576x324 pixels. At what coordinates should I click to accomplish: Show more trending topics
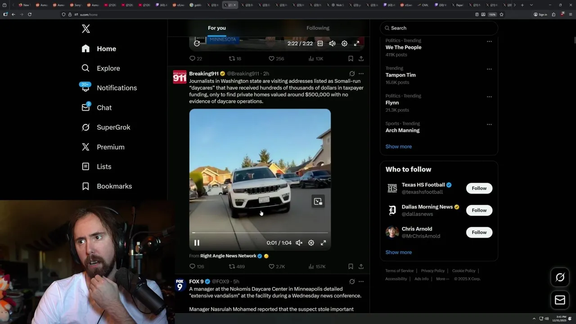398,147
